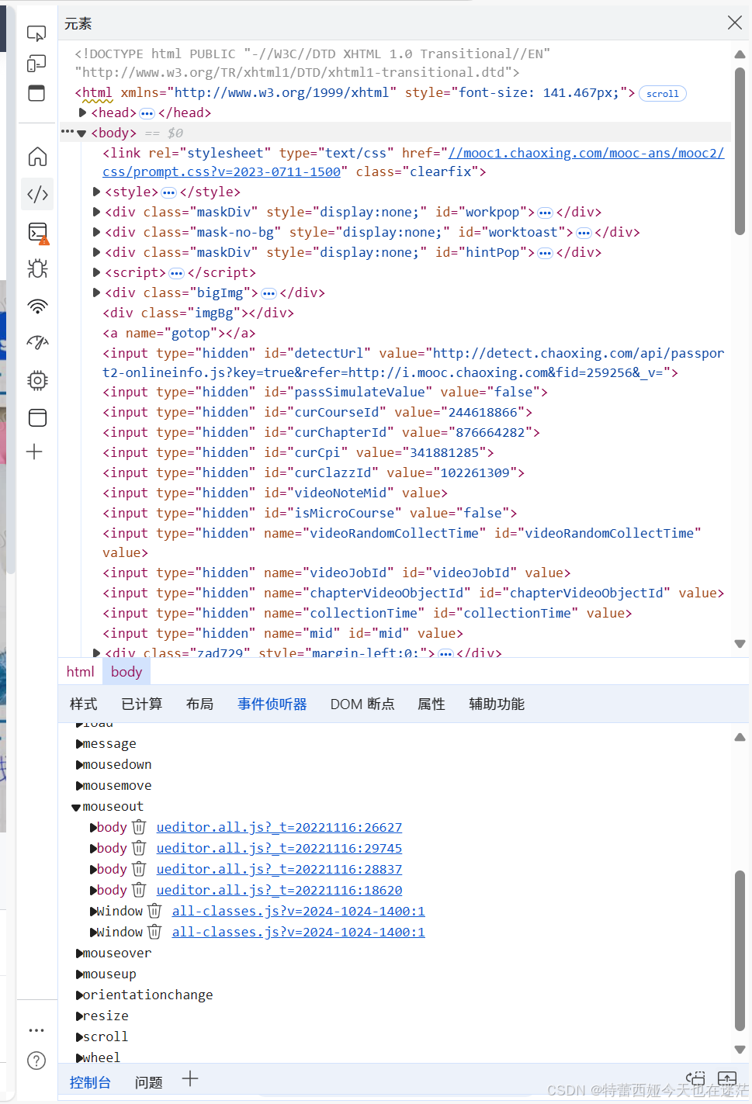The image size is (752, 1104).
Task: Open the Sources bug icon
Action: (x=37, y=268)
